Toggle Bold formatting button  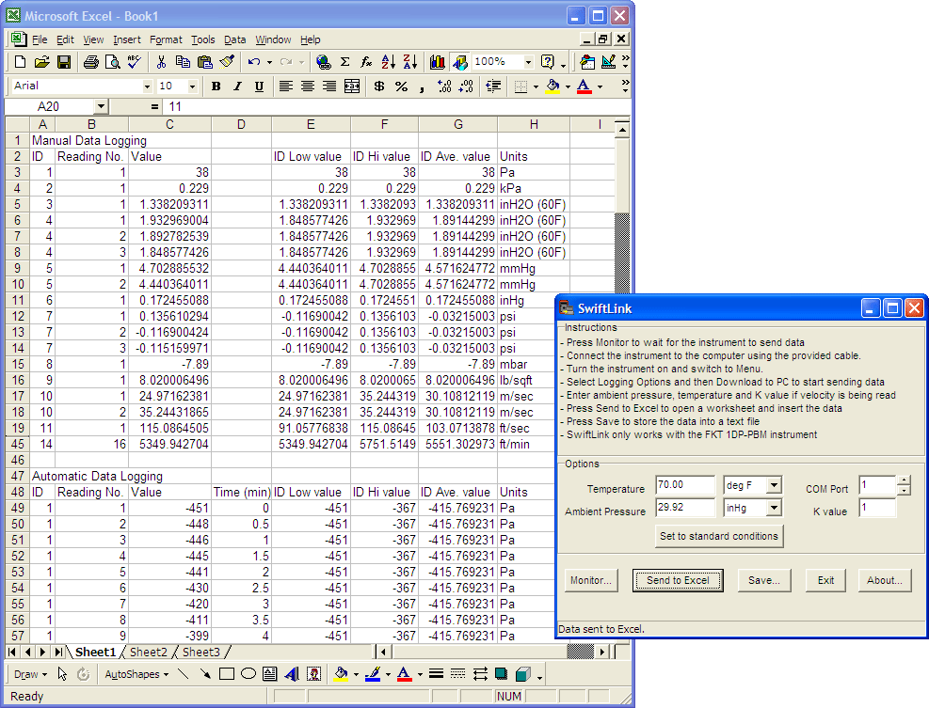pos(216,87)
